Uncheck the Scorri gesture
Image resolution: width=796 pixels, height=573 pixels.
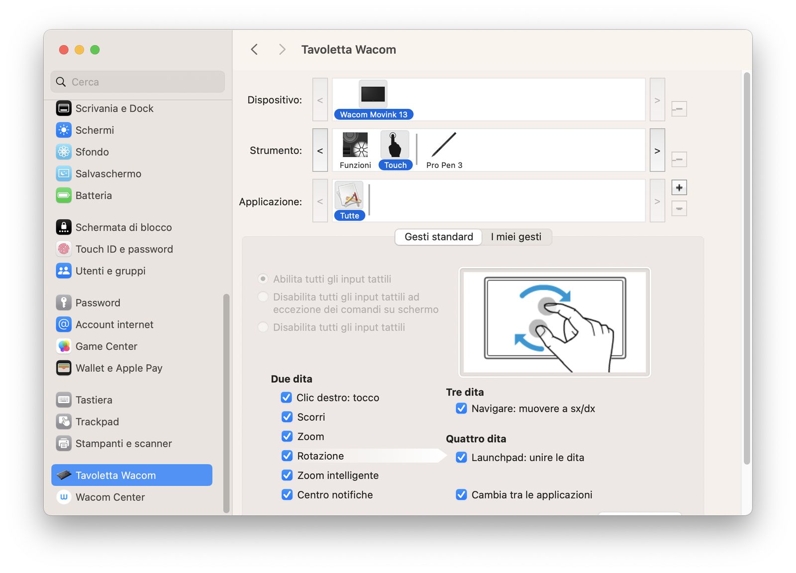(x=287, y=417)
